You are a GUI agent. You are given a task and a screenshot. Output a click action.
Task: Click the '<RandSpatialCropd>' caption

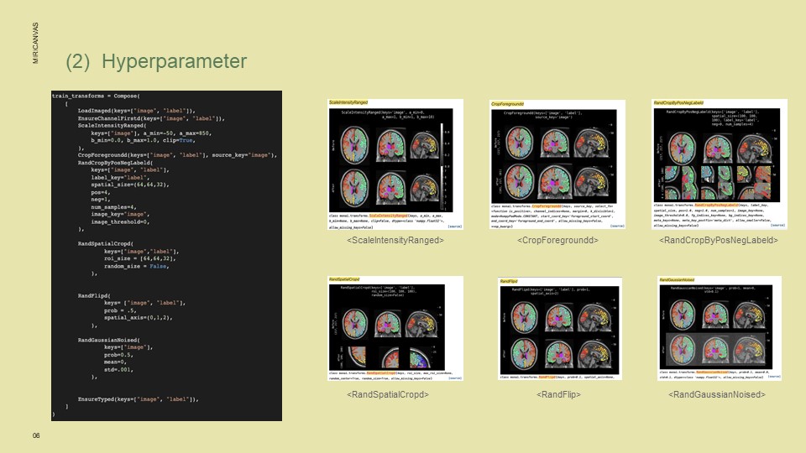pos(388,394)
